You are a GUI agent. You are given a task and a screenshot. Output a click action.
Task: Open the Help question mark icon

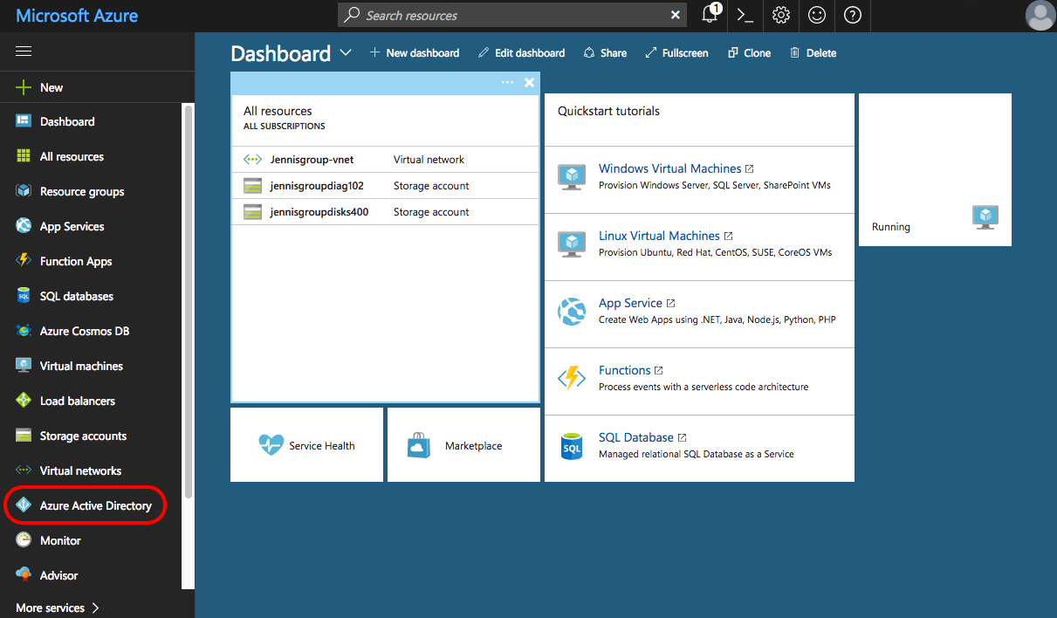tap(853, 15)
